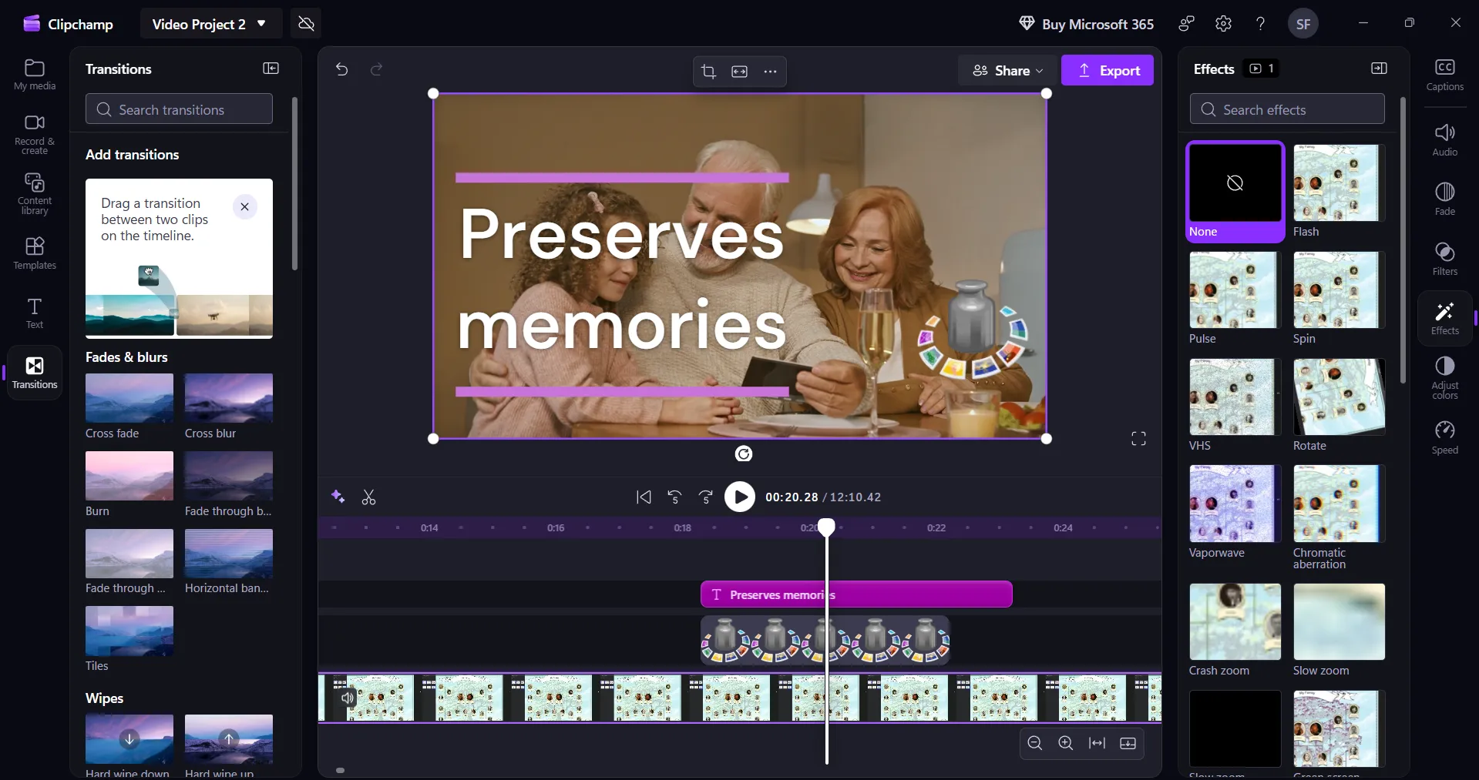Viewport: 1479px width, 780px height.
Task: Expand the Video Project 2 title dropdown
Action: 260,23
